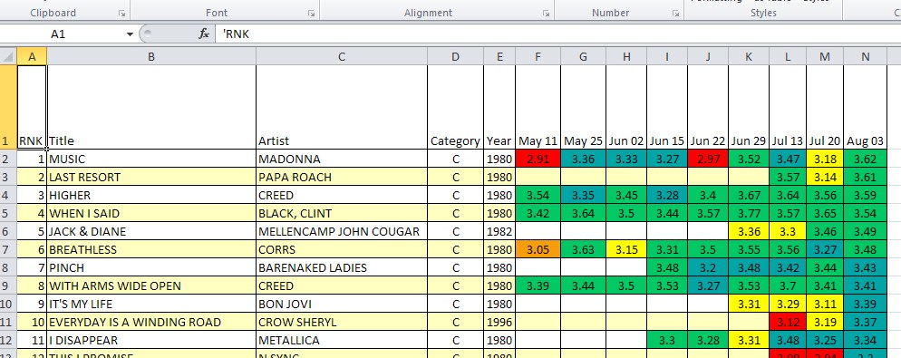This screenshot has height=358, width=901.
Task: Select the MADONNA artist cell
Action: tap(342, 159)
